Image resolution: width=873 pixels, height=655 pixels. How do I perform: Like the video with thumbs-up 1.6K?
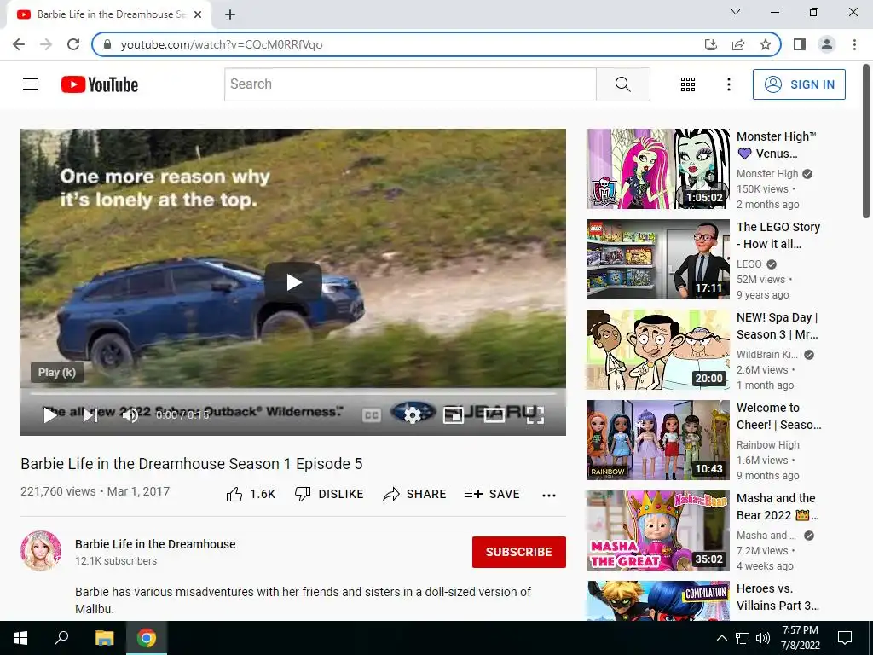(251, 494)
